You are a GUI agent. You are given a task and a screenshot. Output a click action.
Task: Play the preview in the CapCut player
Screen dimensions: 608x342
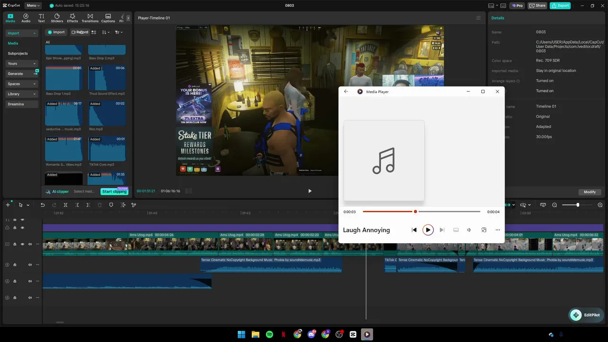310,191
